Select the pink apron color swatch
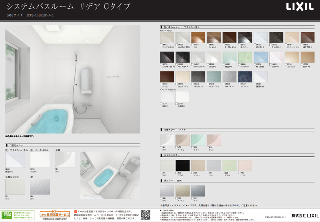Viewport: 320px width, 222px height. coord(245,166)
